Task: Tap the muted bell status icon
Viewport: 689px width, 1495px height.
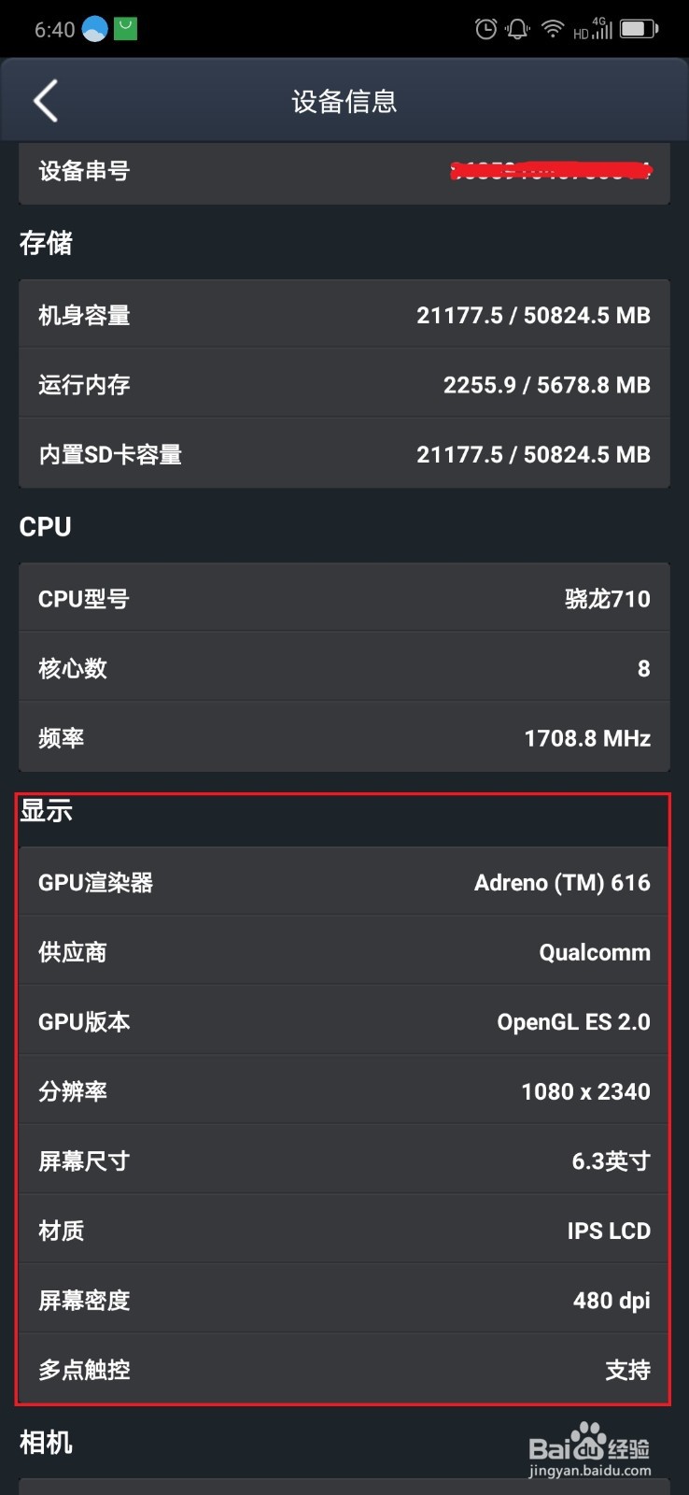Action: (517, 29)
